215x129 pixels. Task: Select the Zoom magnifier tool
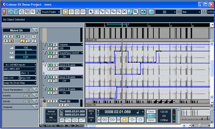[x=119, y=12]
